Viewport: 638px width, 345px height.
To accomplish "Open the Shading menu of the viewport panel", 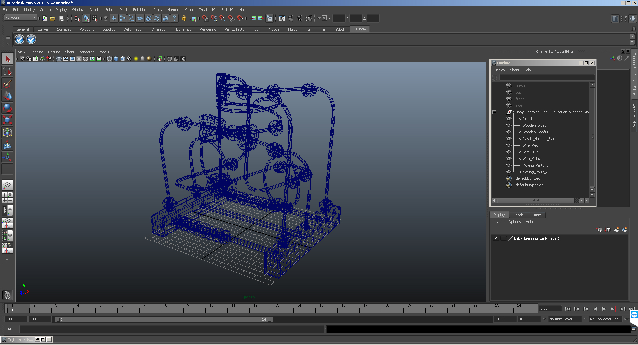I will point(37,52).
